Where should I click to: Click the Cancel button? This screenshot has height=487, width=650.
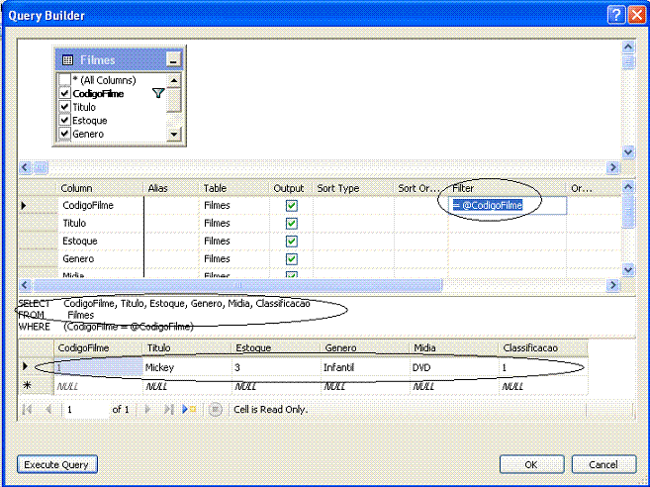tap(604, 464)
